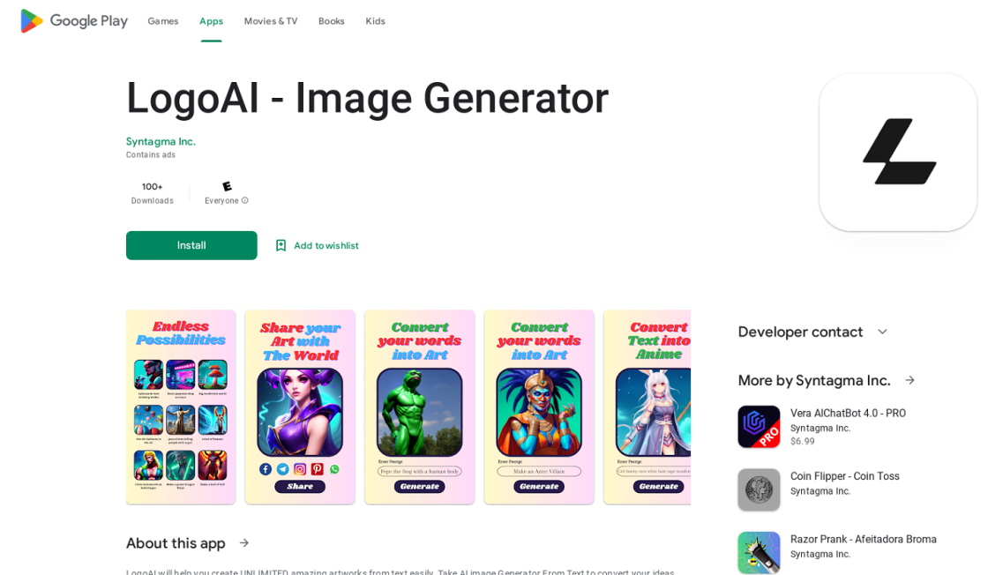Screen dimensions: 988x575
Task: Open the Games tab
Action: pos(162,21)
